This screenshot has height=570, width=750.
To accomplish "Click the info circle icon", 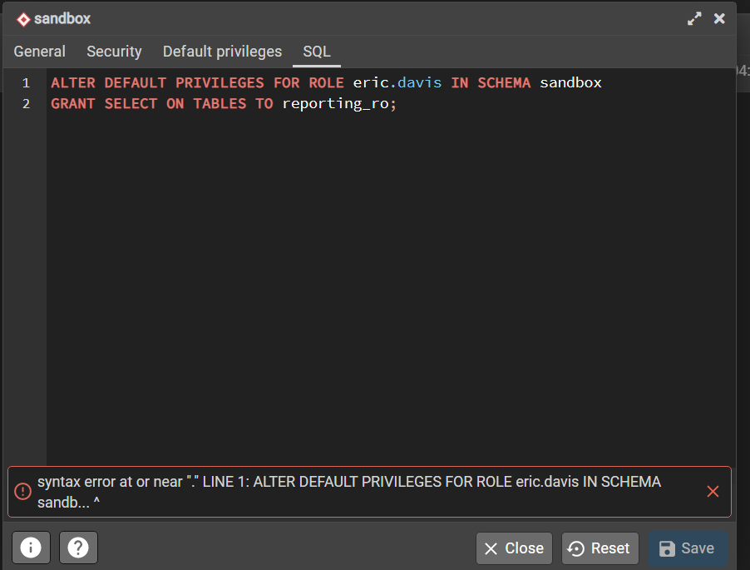I will coord(31,548).
